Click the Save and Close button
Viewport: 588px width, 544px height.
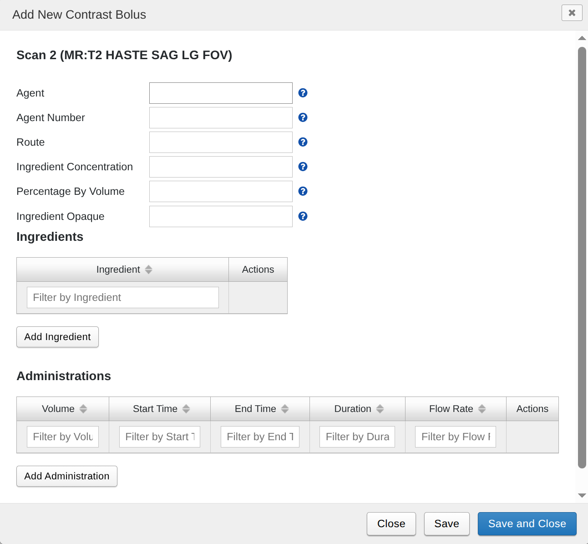pos(527,524)
